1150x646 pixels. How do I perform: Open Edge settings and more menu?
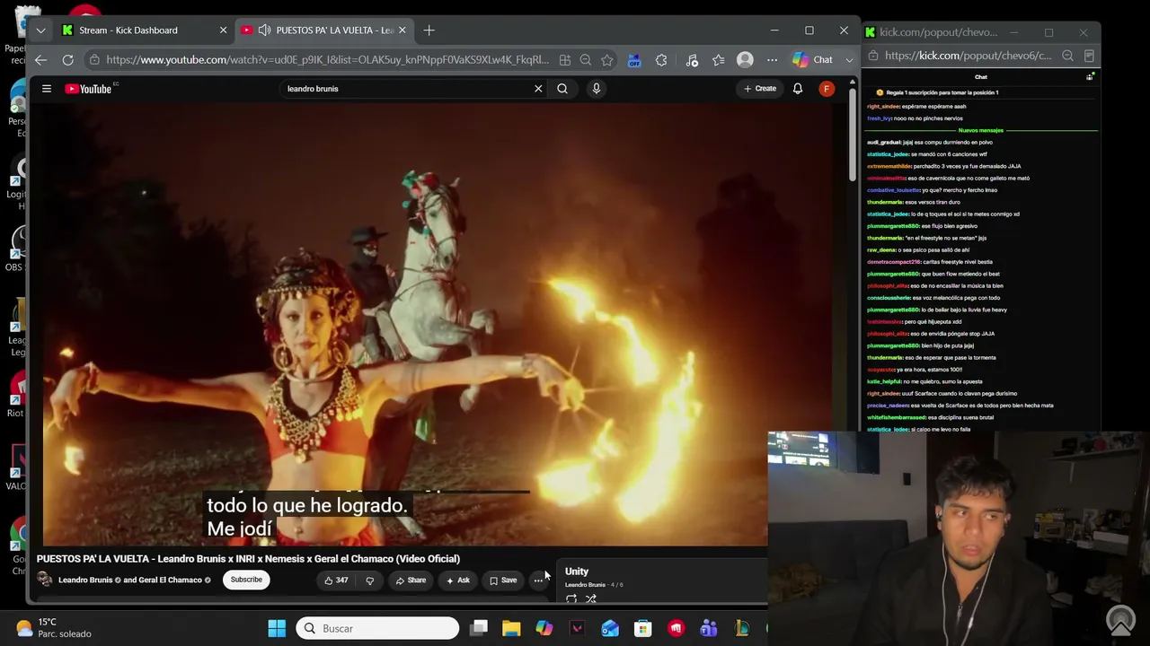pyautogui.click(x=772, y=60)
